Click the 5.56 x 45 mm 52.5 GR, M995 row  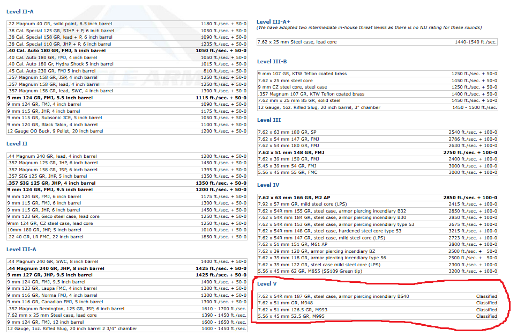[378, 317]
